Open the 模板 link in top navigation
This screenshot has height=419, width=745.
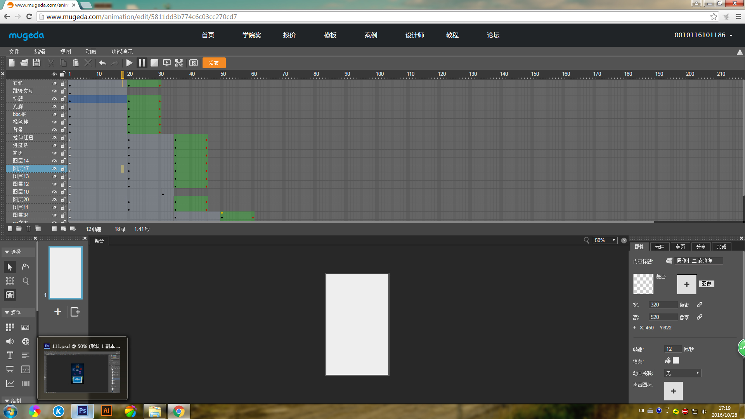[x=330, y=35]
